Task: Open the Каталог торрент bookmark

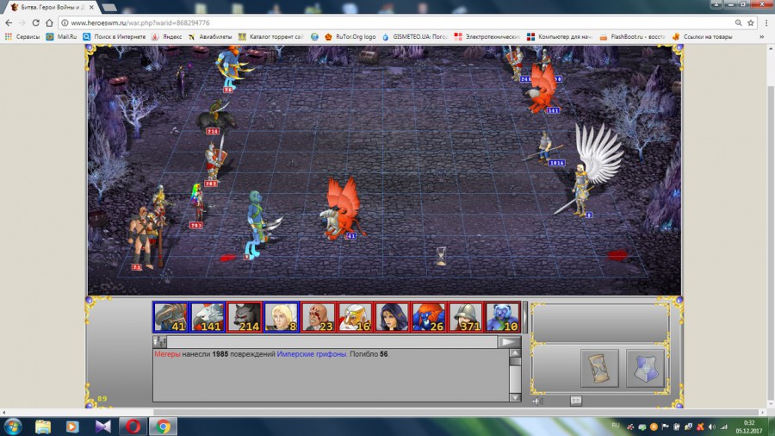Action: pyautogui.click(x=271, y=36)
